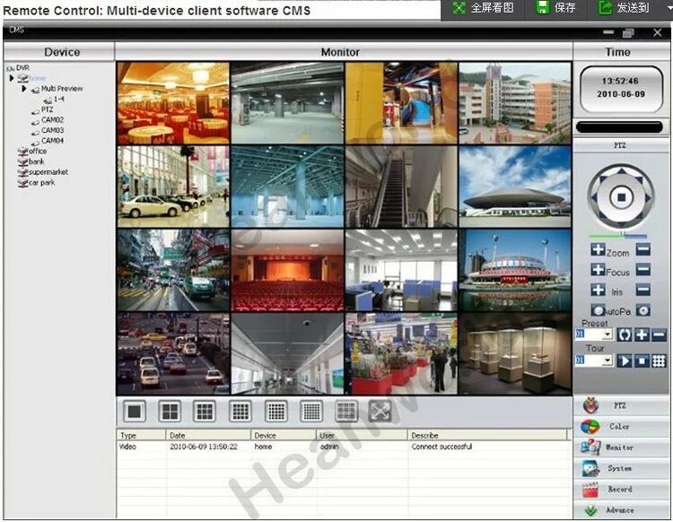
Task: Open the tour settings grid
Action: click(659, 361)
